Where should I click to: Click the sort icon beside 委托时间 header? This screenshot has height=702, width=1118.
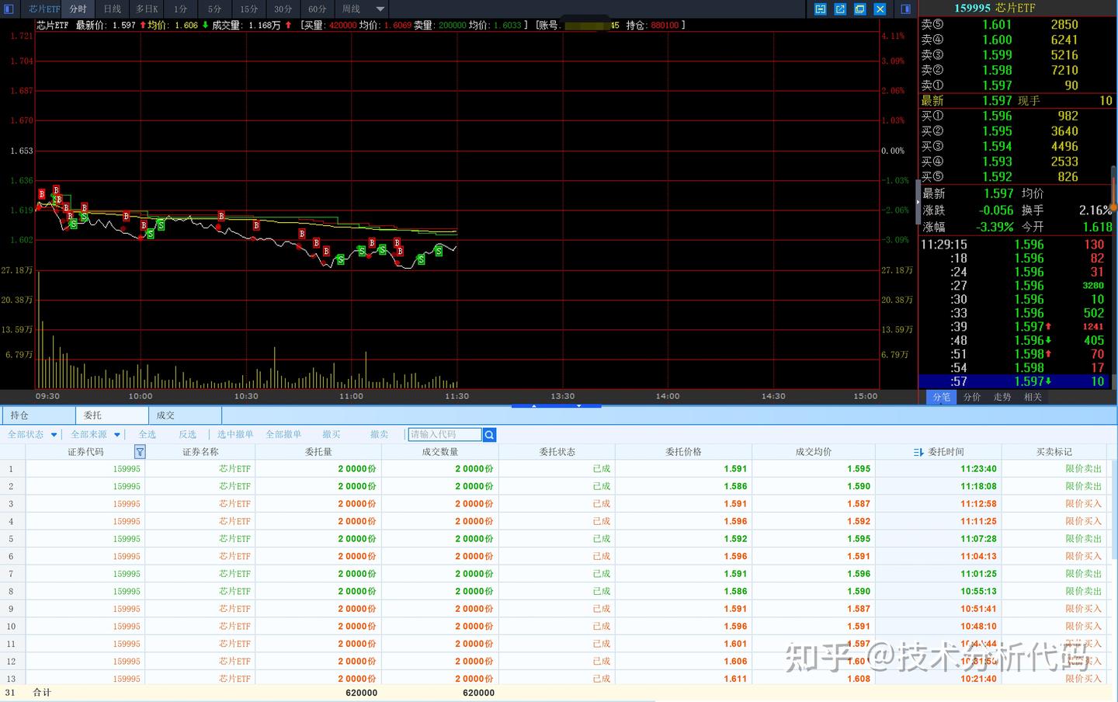click(918, 452)
